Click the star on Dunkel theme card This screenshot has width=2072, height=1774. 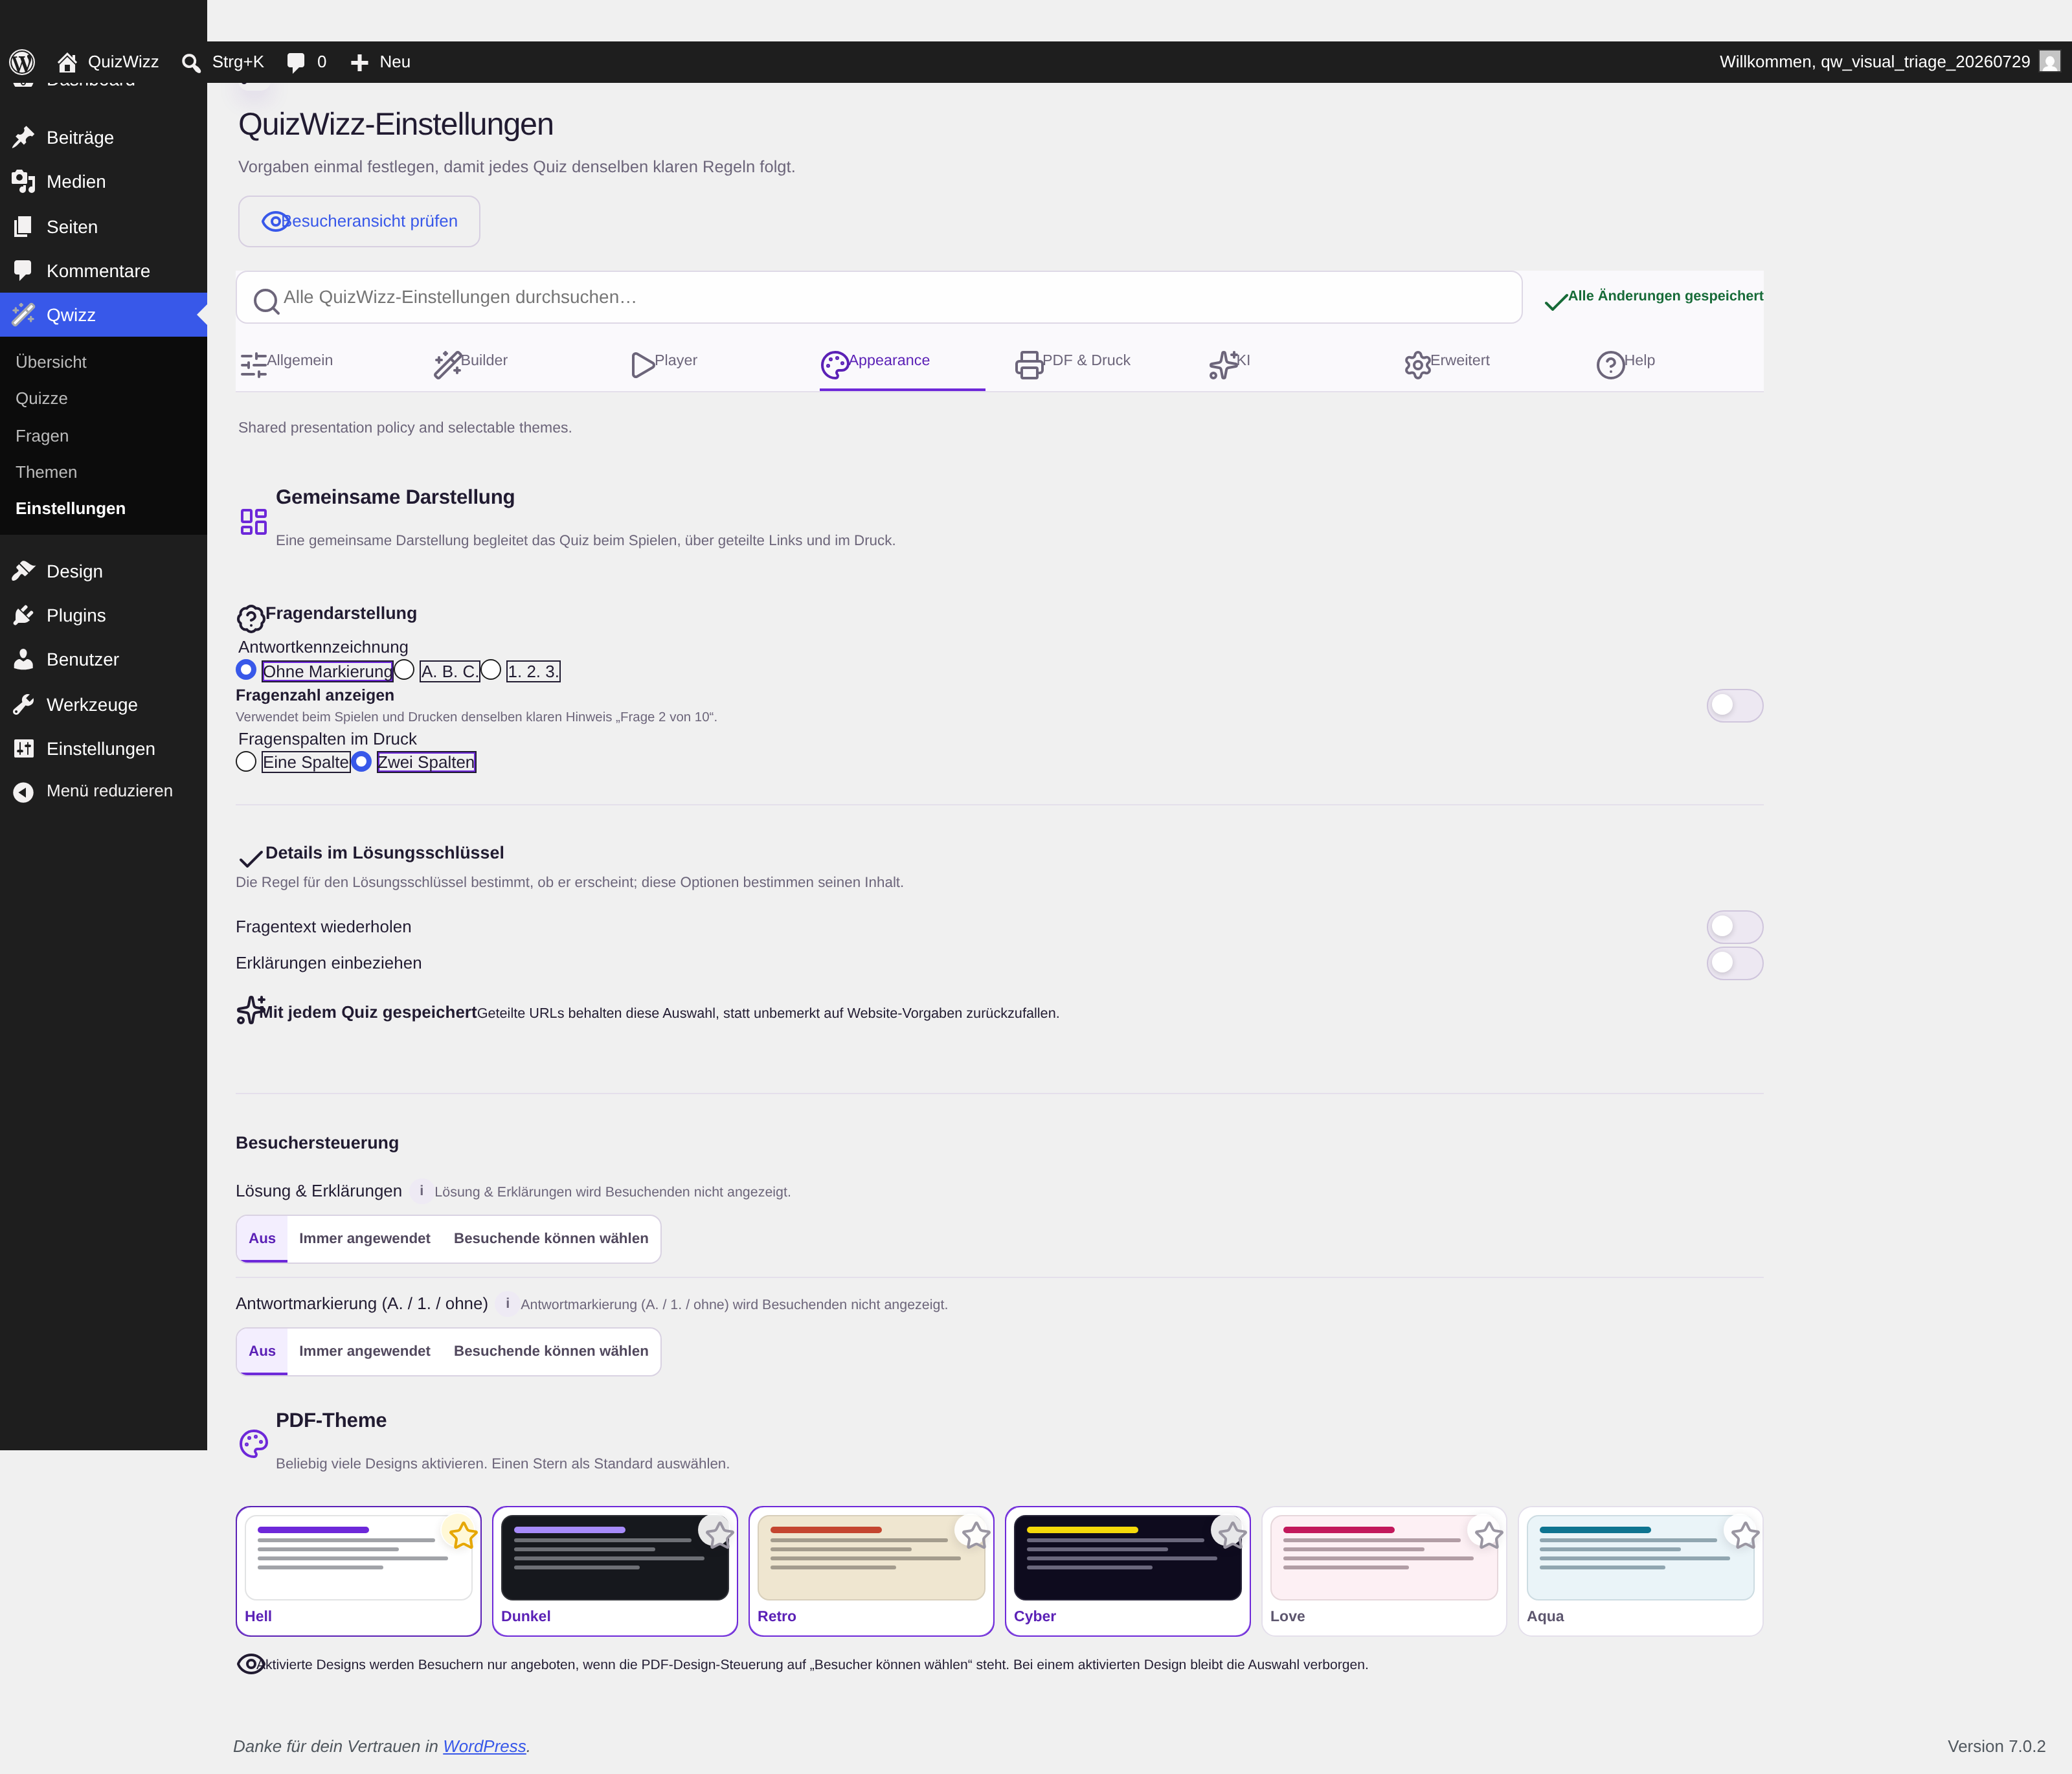tap(719, 1535)
